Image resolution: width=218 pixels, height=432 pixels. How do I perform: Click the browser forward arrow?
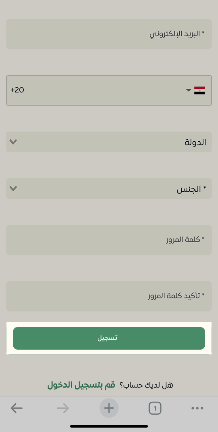pos(63,408)
